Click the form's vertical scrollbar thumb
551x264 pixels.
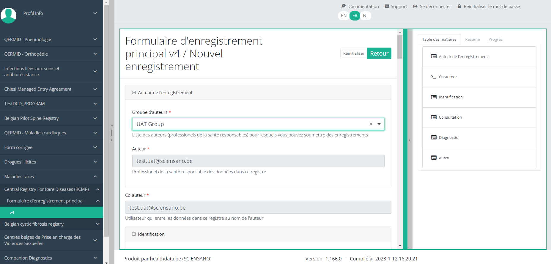coord(400,47)
